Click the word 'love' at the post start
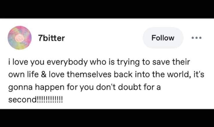The height and width of the screenshot is (127, 214). [20, 62]
